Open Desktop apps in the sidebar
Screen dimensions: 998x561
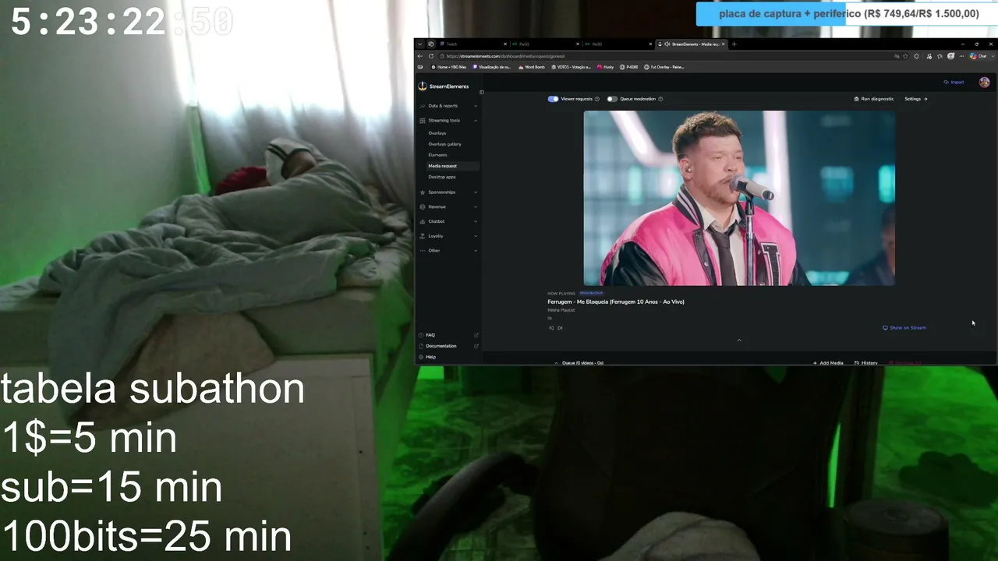pos(441,177)
